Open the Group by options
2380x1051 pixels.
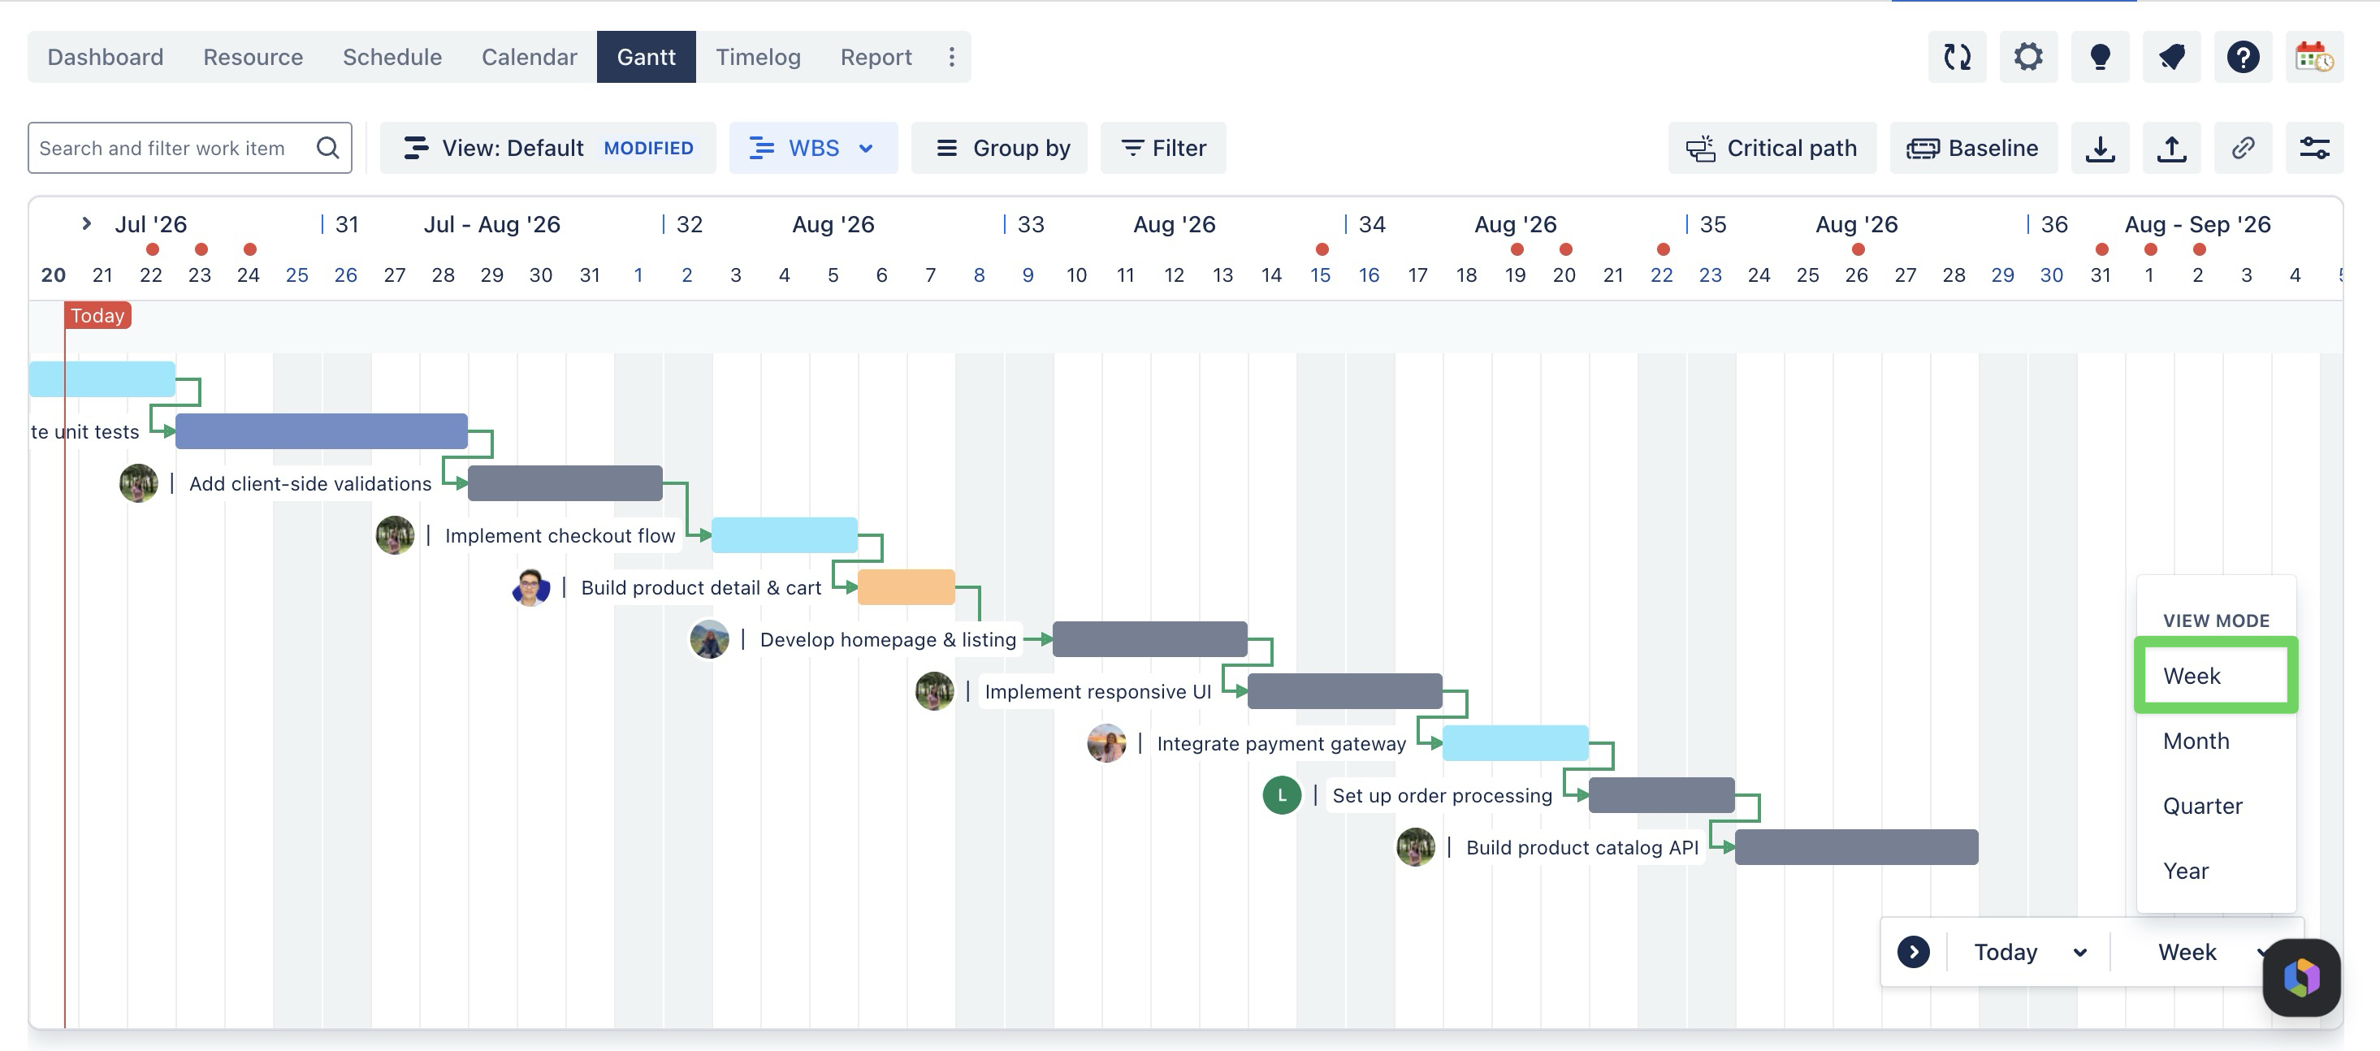point(1001,148)
